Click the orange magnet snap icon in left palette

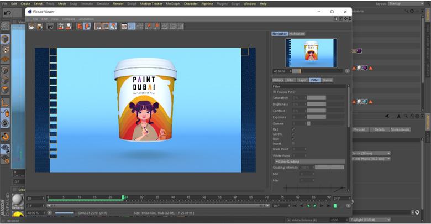pos(5,136)
